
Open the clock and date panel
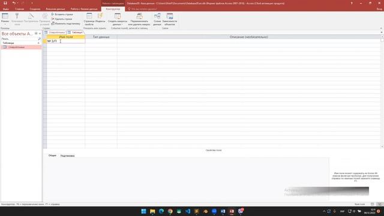(370, 211)
